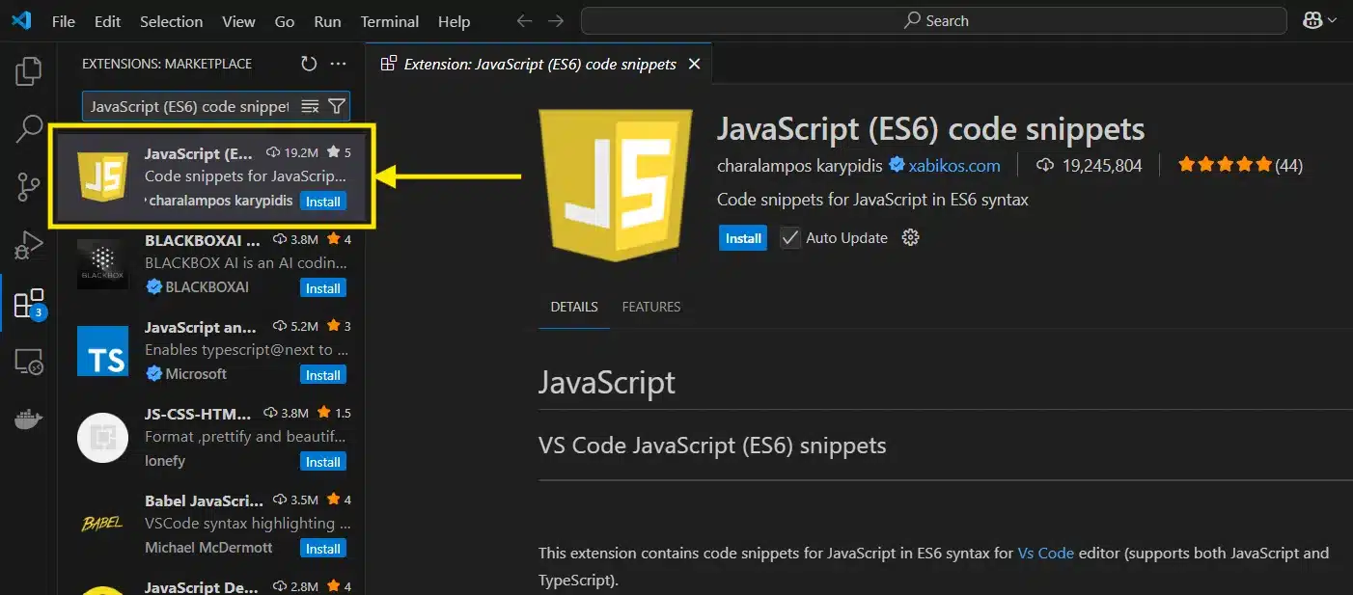1353x595 pixels.
Task: Click the TypeScript TS extension icon
Action: (102, 351)
